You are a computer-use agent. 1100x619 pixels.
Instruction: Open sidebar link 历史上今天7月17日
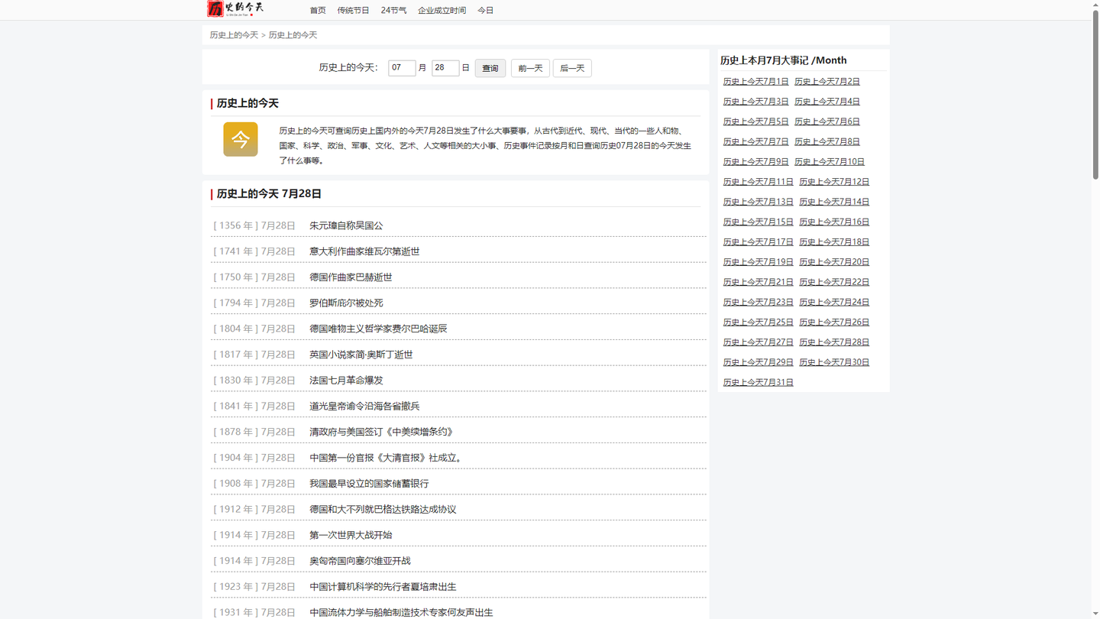tap(758, 241)
